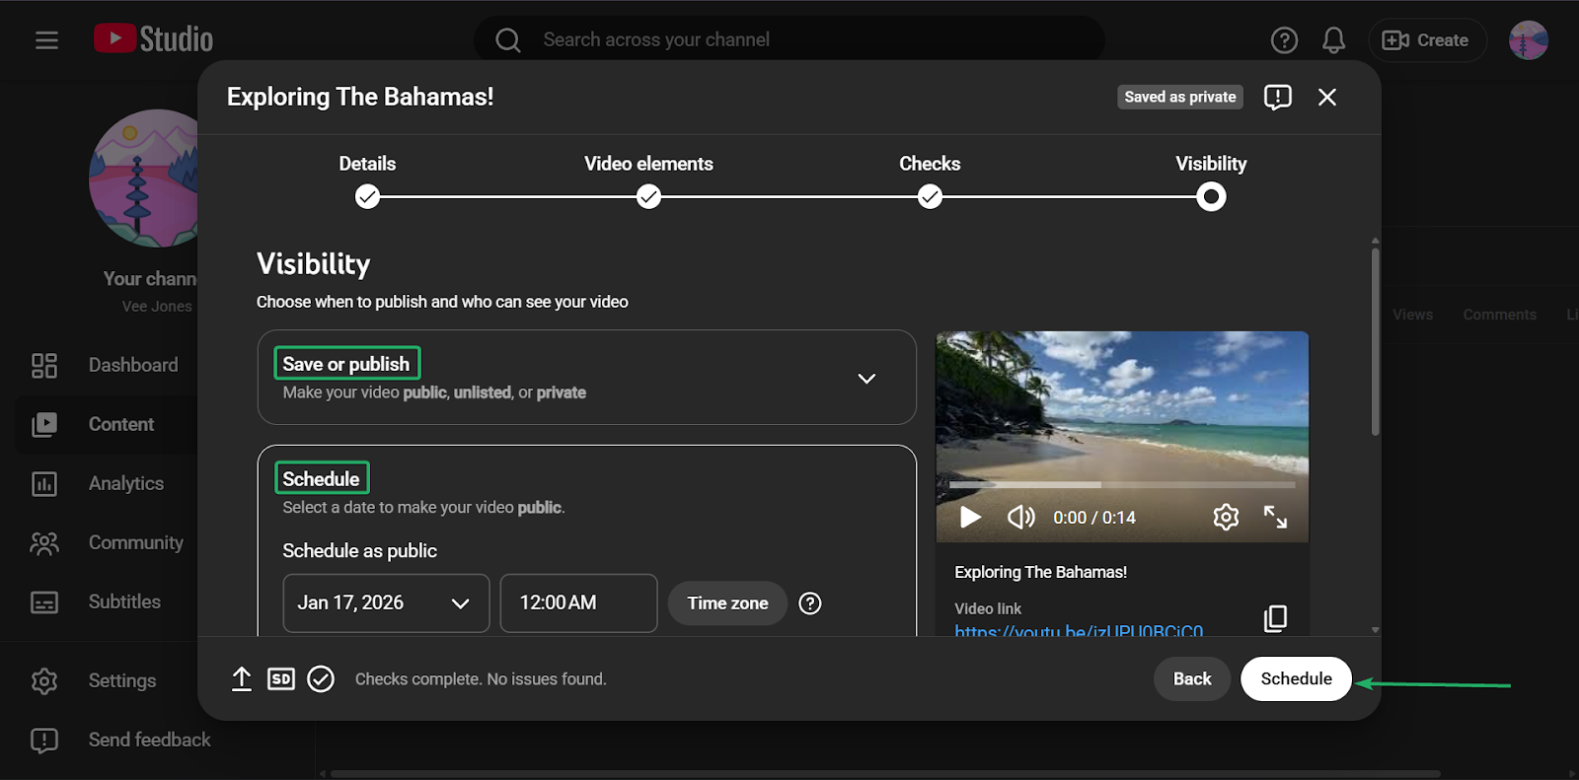
Task: Seek along the video progress bar
Action: (1122, 484)
